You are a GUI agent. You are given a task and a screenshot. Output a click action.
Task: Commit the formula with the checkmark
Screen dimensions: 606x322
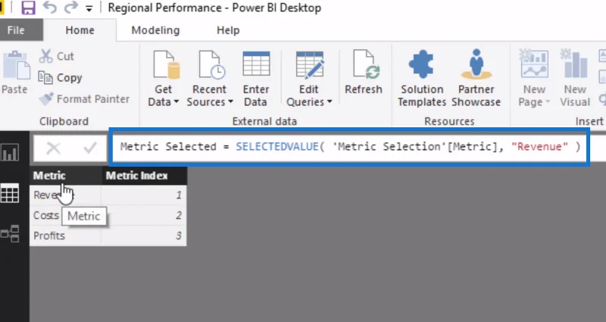(90, 148)
